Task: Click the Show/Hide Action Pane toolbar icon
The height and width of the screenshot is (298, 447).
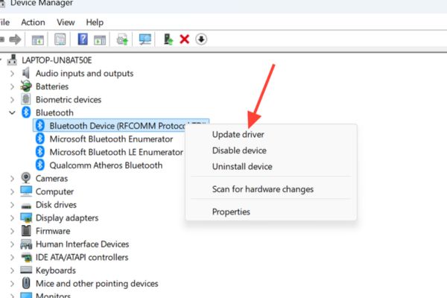Action: click(x=100, y=39)
